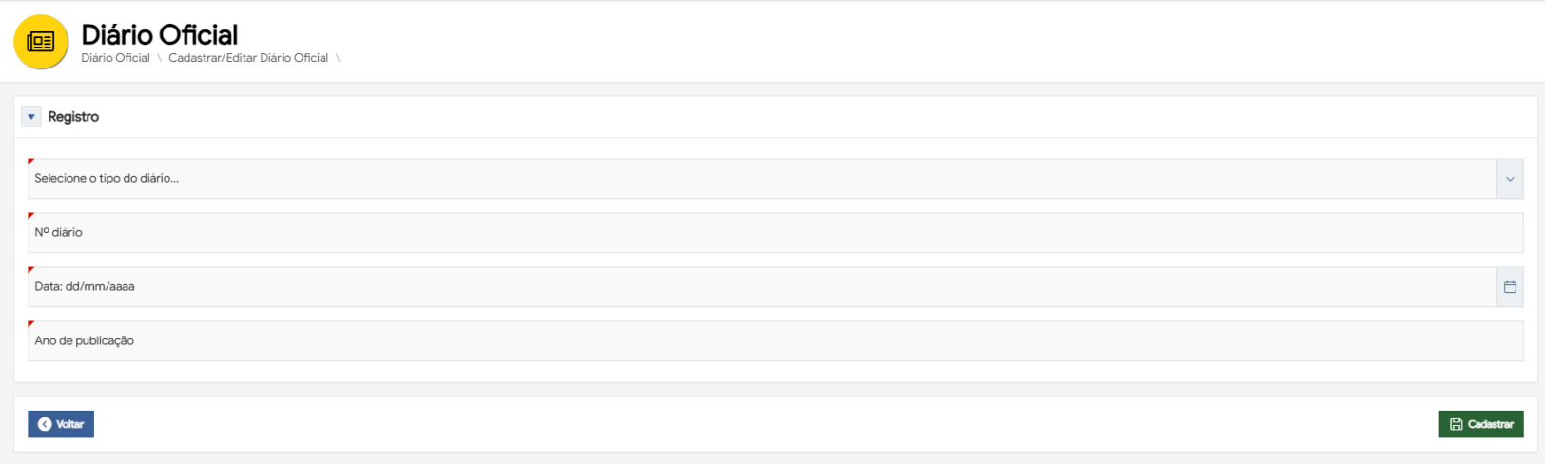
Task: Click the yellow newspaper logo icon
Action: [x=41, y=42]
